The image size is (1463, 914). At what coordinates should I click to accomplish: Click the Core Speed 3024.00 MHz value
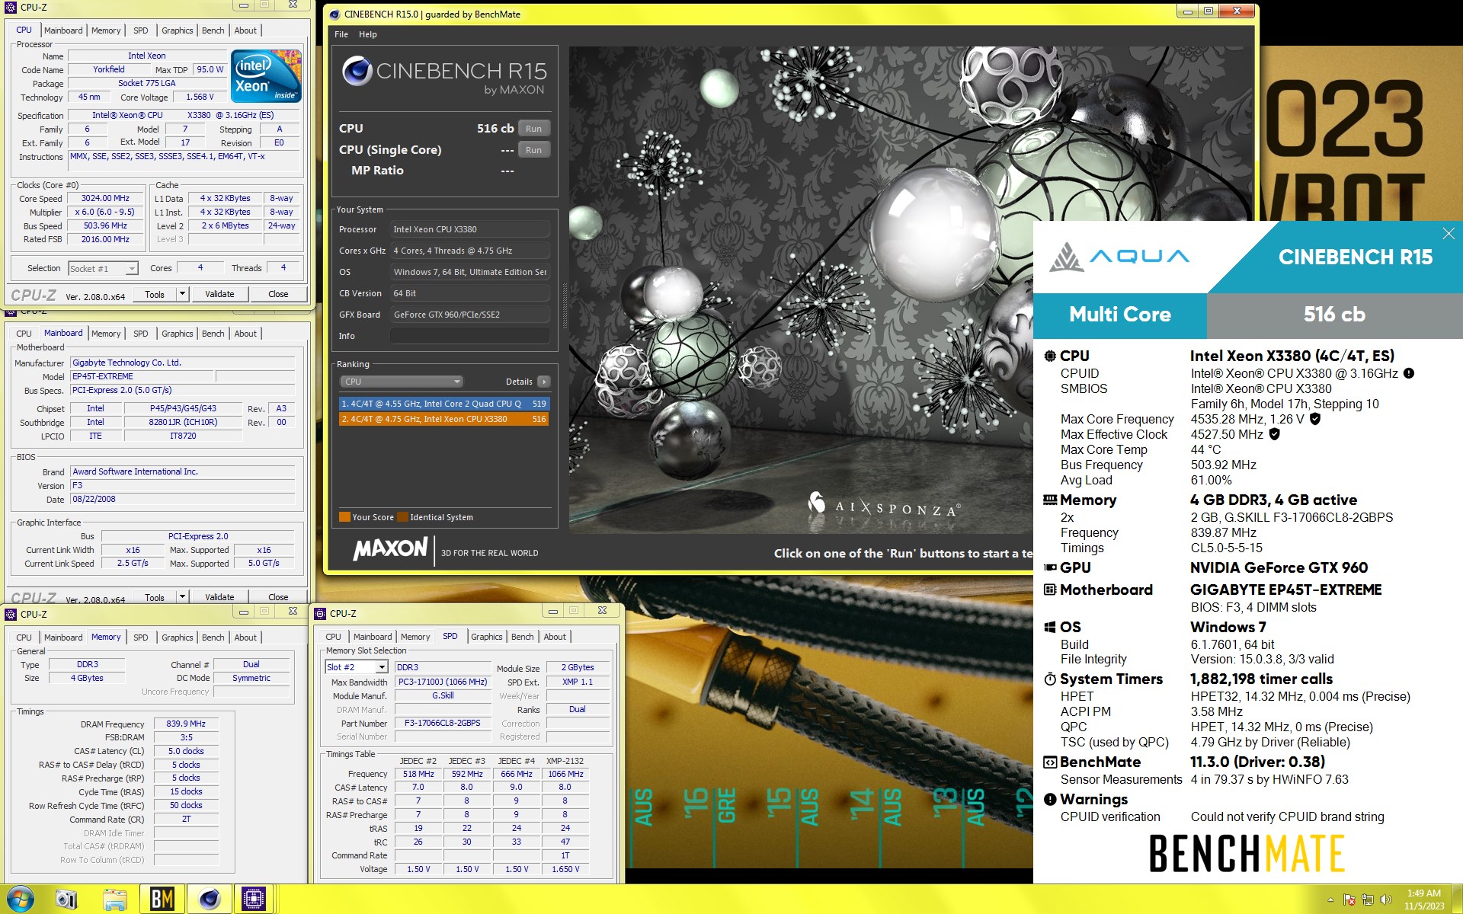pos(105,198)
